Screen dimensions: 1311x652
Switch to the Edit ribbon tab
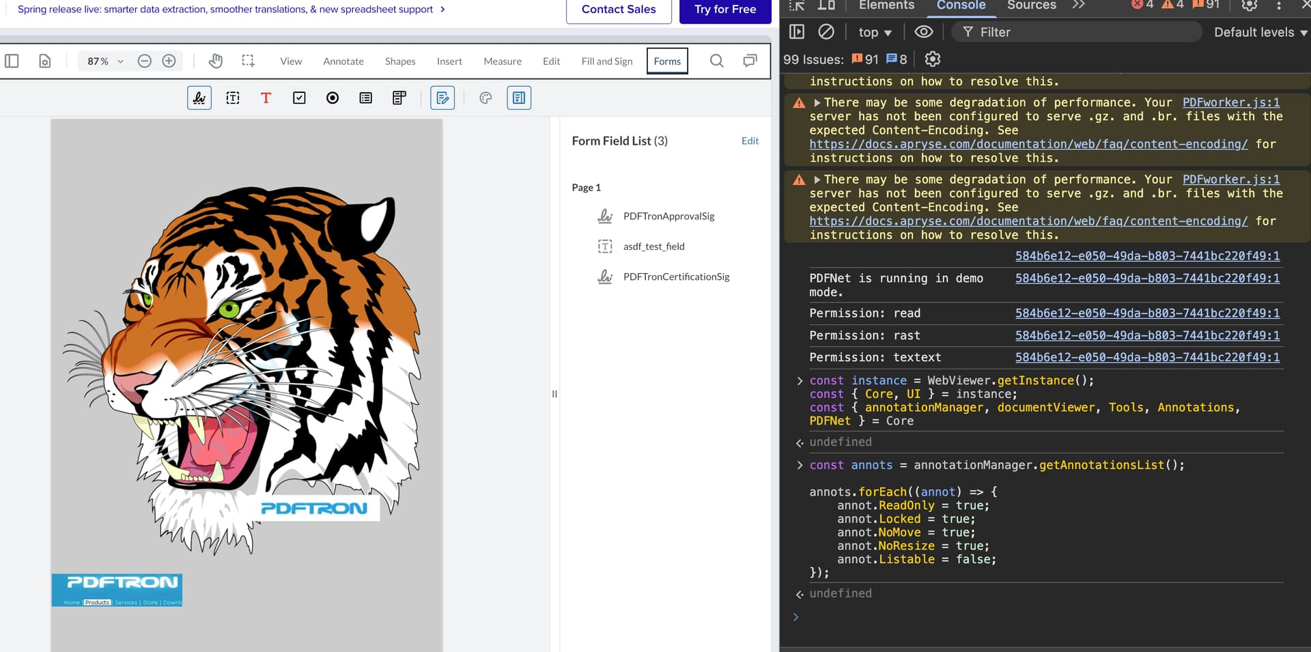tap(551, 61)
